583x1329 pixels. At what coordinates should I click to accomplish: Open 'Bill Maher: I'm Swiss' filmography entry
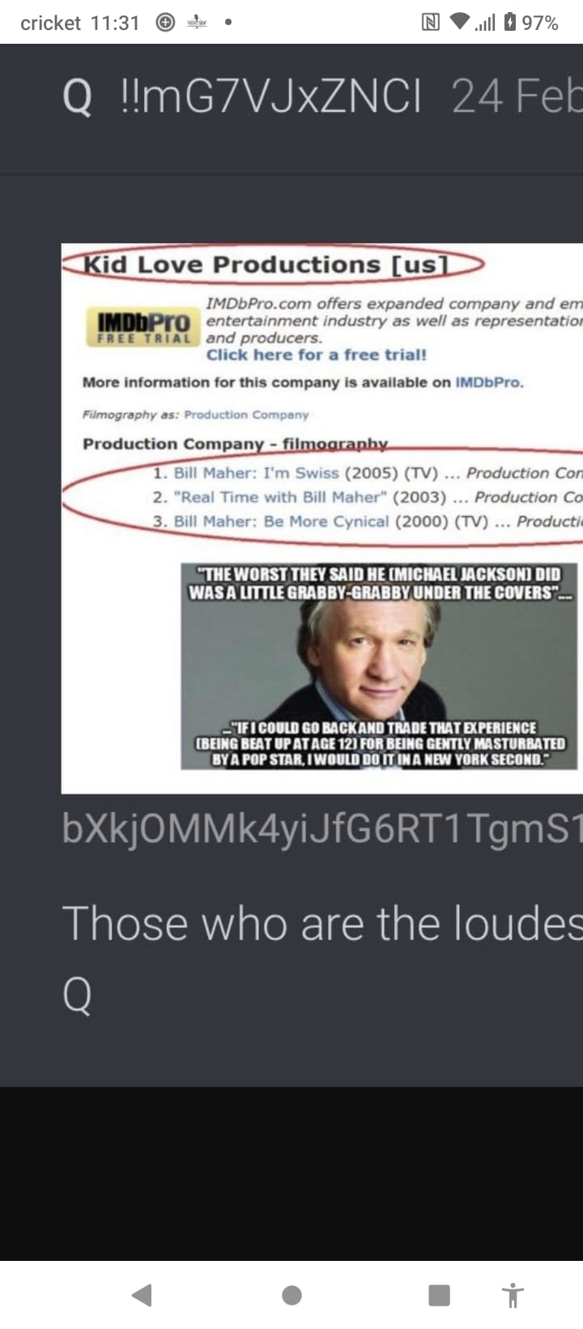coord(257,473)
